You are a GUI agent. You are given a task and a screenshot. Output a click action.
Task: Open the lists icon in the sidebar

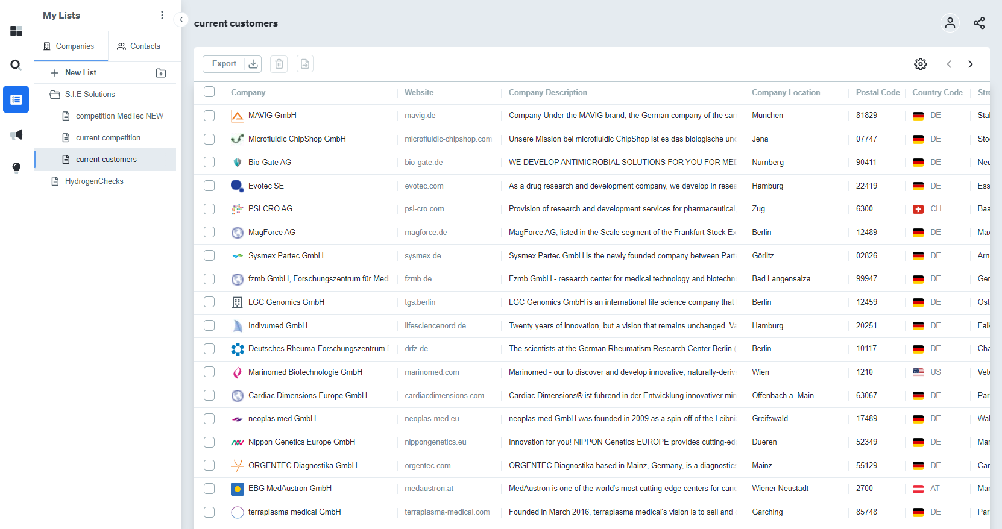tap(16, 99)
